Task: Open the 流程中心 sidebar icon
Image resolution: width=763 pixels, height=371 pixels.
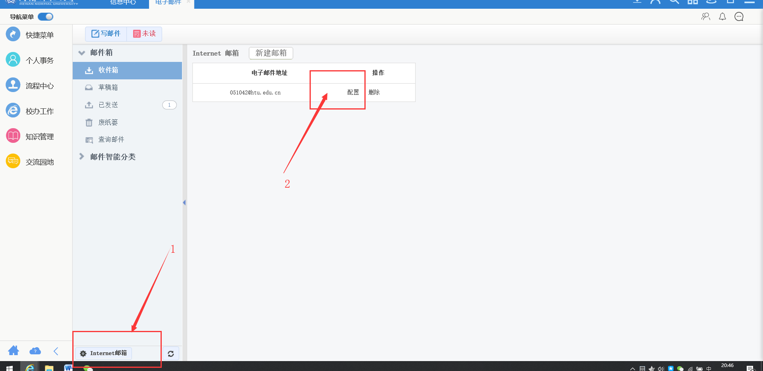Action: [13, 85]
